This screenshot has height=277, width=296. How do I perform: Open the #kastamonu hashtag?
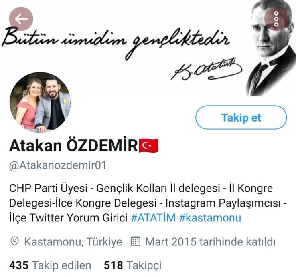(210, 218)
